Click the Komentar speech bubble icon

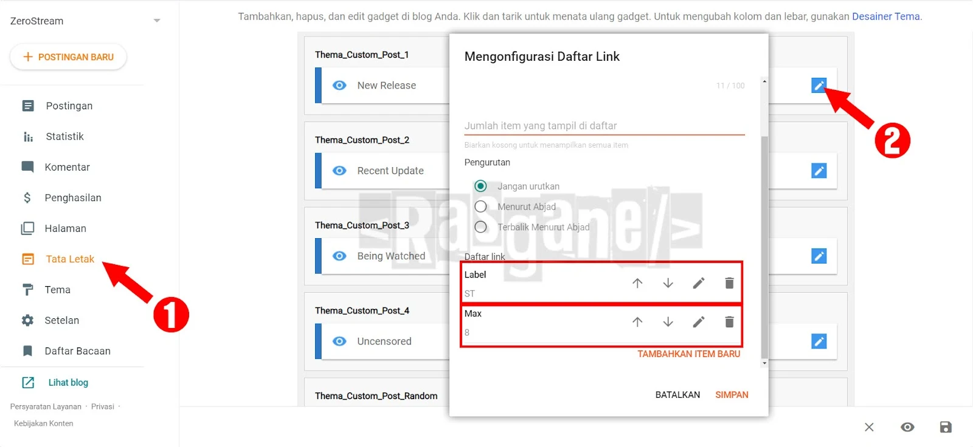[28, 167]
